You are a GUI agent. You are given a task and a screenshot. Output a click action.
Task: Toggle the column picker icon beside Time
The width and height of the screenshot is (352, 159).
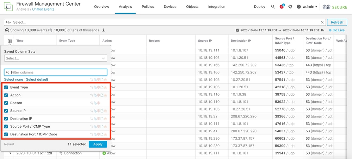click(x=10, y=41)
